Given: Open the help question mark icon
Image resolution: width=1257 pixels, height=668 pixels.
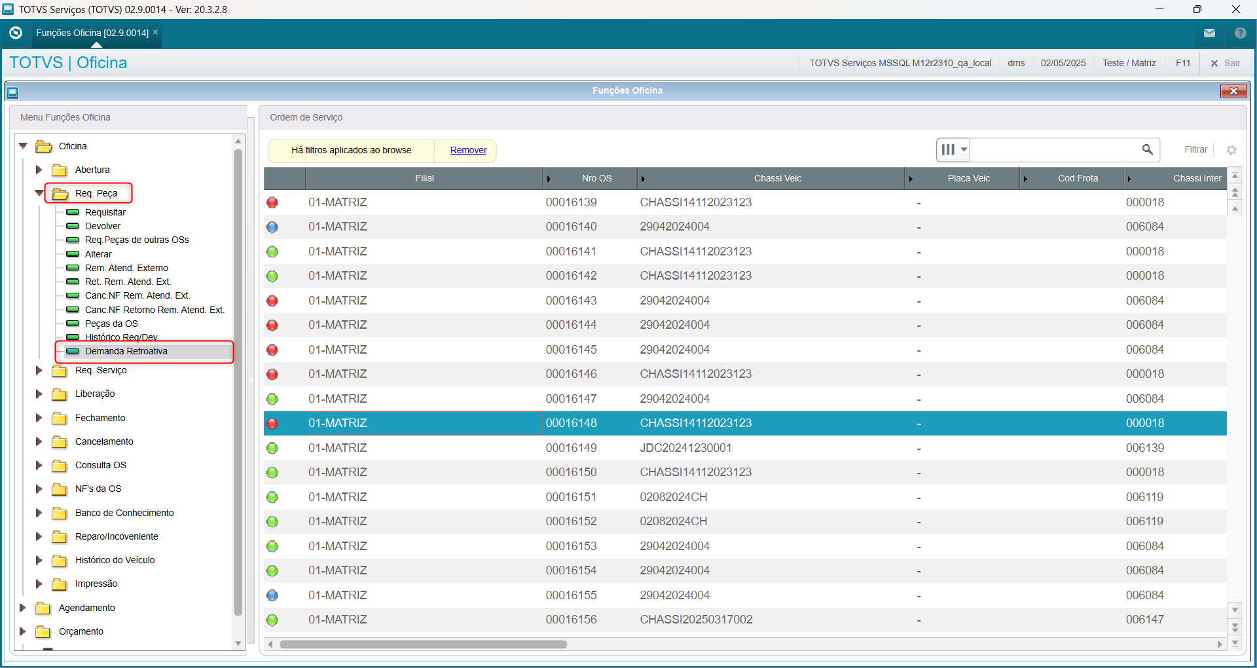Looking at the screenshot, I should 1240,33.
